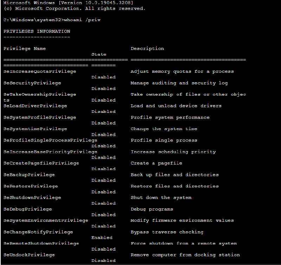
Task: Select the SeIncreaseQuotaPrivilege entry
Action: pyautogui.click(x=40, y=71)
